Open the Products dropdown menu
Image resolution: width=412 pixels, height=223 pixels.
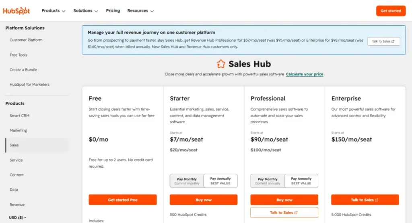[54, 11]
